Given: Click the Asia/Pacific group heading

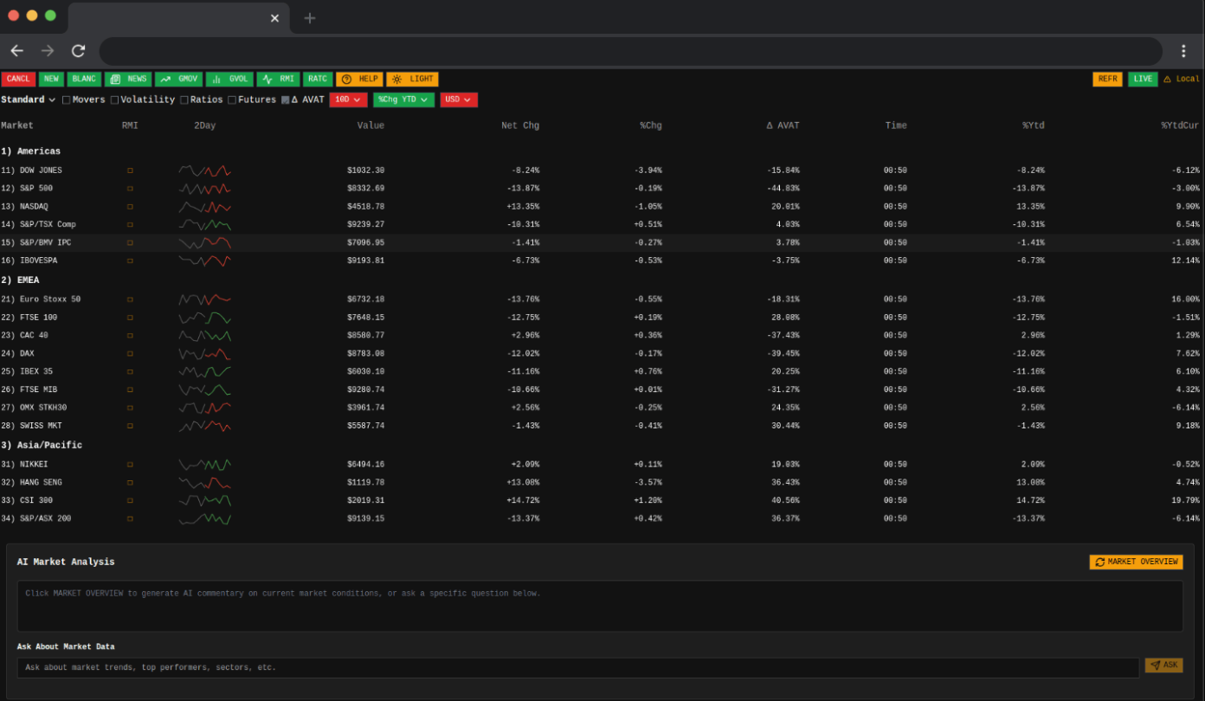Looking at the screenshot, I should pos(42,445).
